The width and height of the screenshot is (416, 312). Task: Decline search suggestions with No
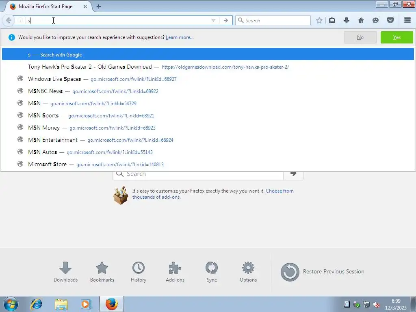point(360,37)
